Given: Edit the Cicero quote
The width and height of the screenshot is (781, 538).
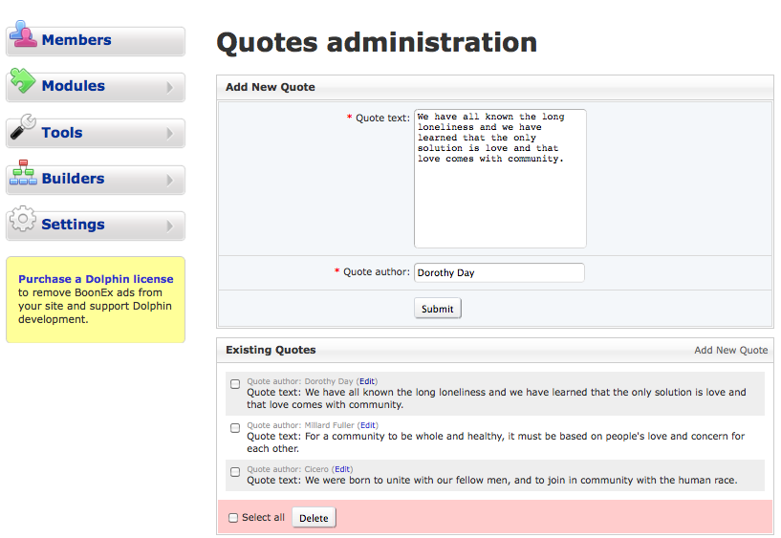Looking at the screenshot, I should click(x=342, y=469).
